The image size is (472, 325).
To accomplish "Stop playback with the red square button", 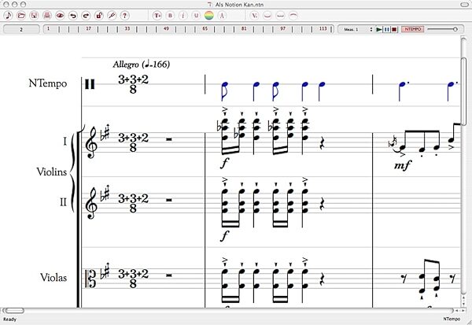I will (394, 30).
